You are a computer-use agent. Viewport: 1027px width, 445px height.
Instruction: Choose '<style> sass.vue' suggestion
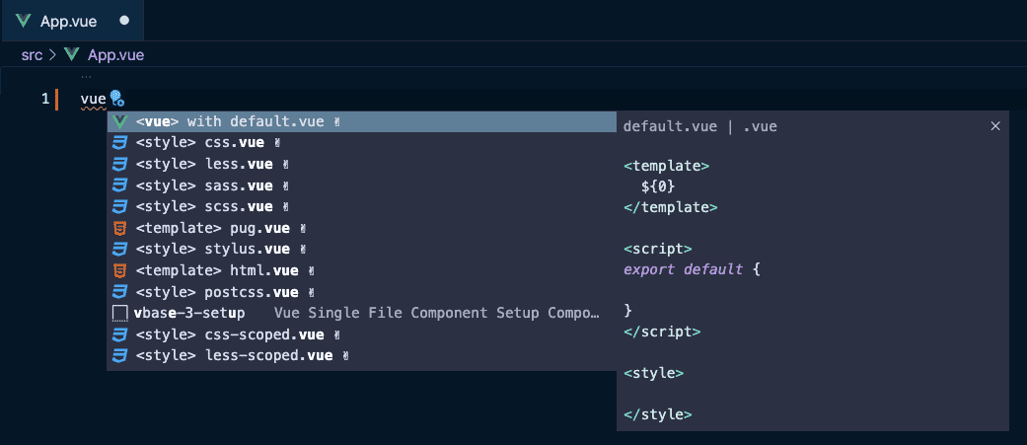click(361, 185)
